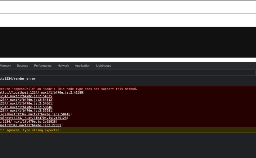Open stack trace link ending 2:35128
The height and width of the screenshot is (158, 256).
pyautogui.click(x=34, y=118)
